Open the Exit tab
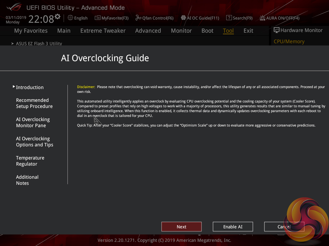This screenshot has height=246, width=329. click(x=248, y=31)
